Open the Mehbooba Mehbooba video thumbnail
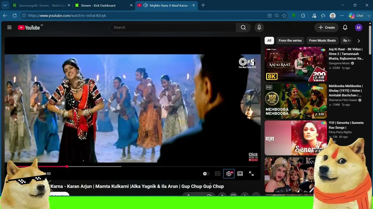This screenshot has height=209, width=373. 295,101
